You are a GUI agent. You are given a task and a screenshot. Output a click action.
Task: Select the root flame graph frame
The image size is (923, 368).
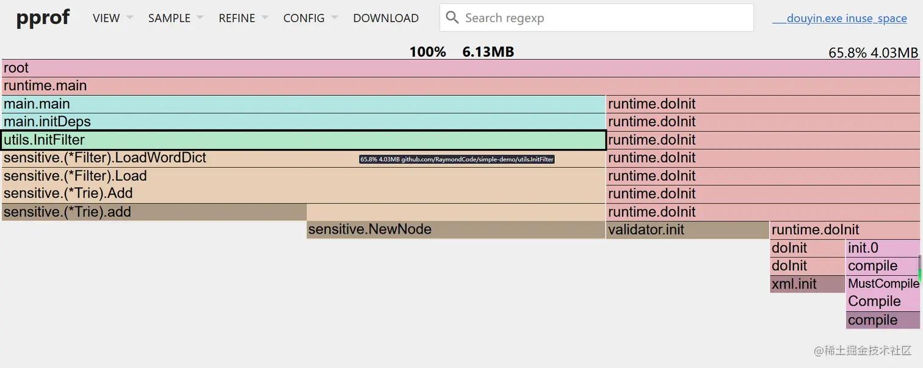click(461, 68)
